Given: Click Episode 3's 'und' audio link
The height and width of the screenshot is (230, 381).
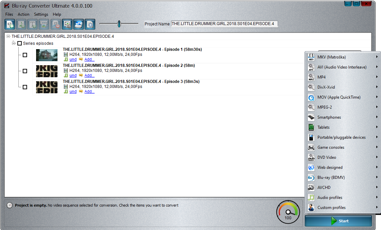Looking at the screenshot, I should tap(73, 91).
